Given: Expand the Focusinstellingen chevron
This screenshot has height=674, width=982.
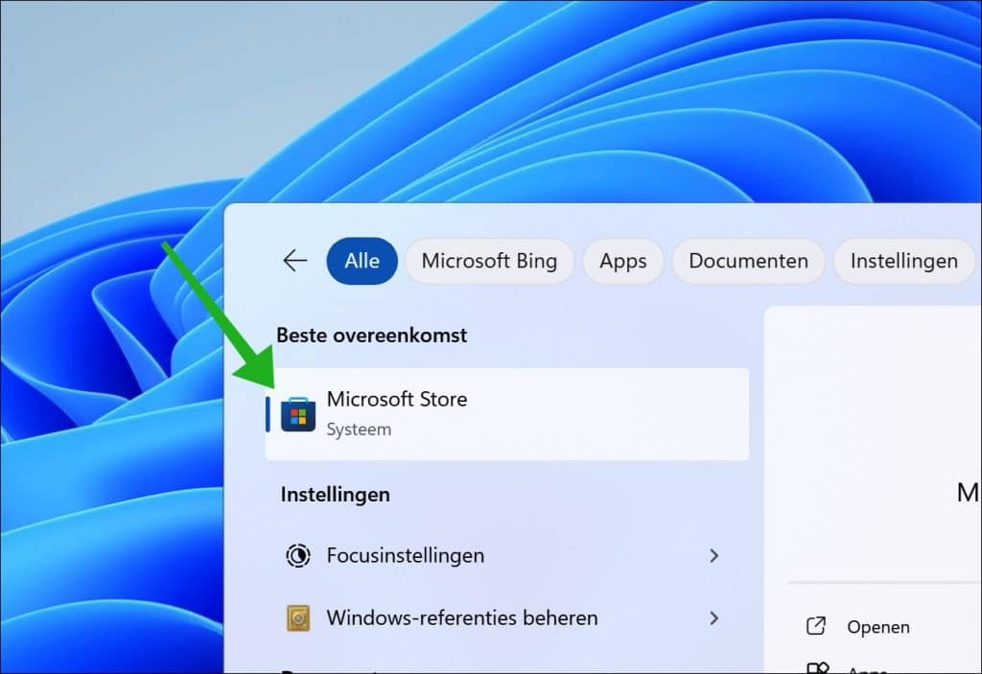Looking at the screenshot, I should coord(713,556).
